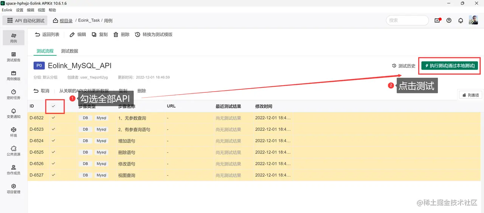This screenshot has width=484, height=213.
Task: Open the 用例 sidebar section
Action: tap(14, 38)
